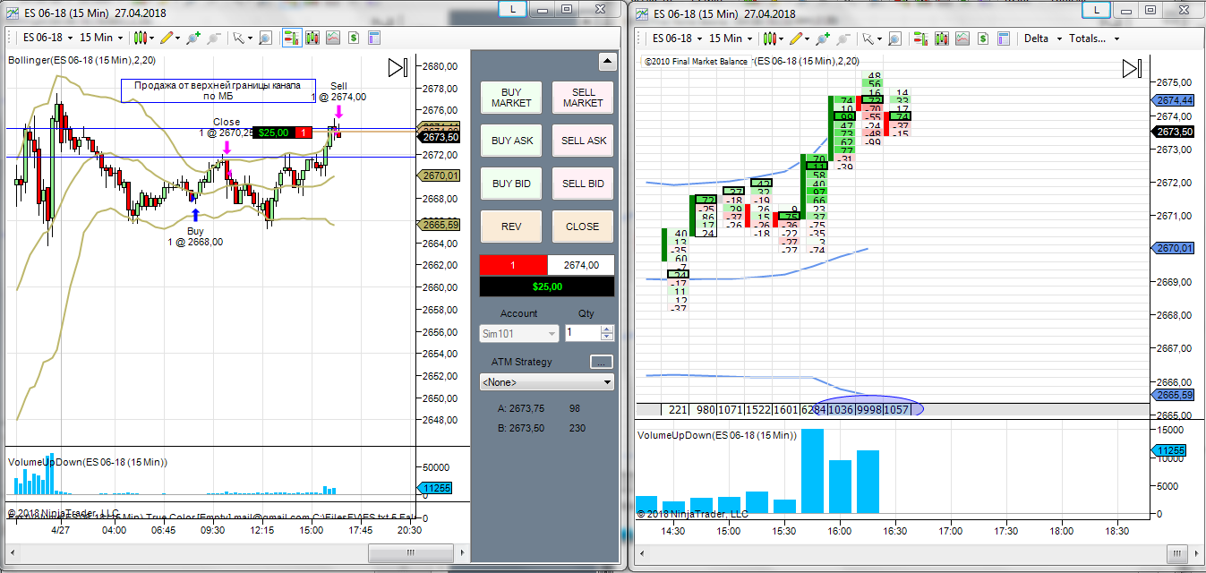Open Totals... dropdown in right chart toolbar
The width and height of the screenshot is (1206, 573).
(x=1094, y=38)
